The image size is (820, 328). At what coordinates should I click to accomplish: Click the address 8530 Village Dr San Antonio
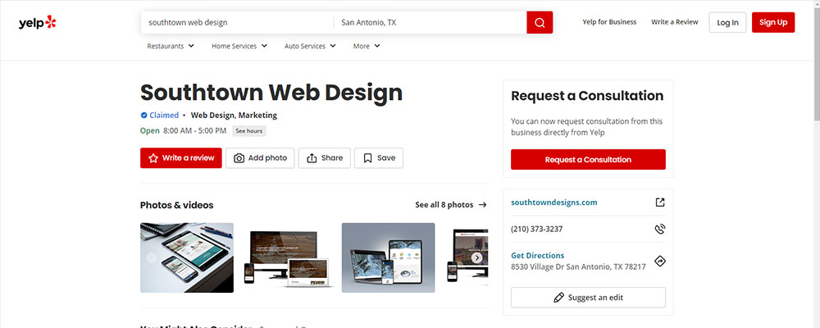click(578, 266)
